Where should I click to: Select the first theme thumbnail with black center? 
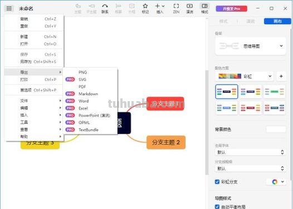tap(227, 92)
